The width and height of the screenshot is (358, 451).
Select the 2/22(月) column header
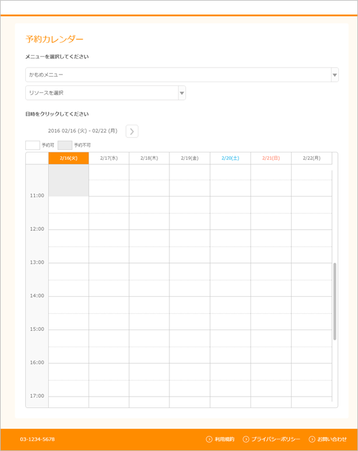(311, 158)
